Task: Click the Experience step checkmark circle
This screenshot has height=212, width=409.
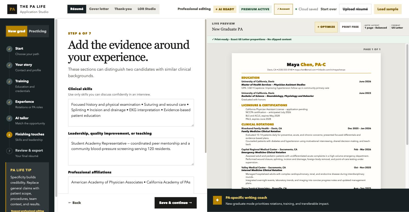Action: (x=9, y=102)
